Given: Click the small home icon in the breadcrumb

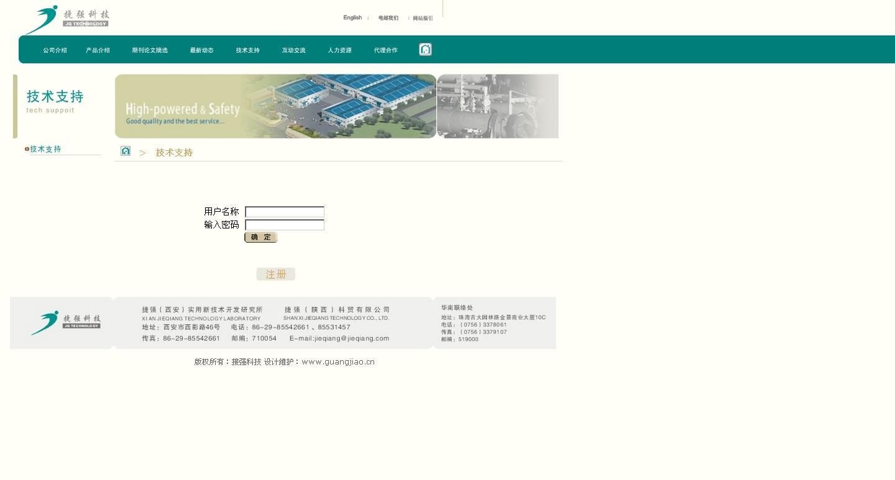Looking at the screenshot, I should pos(126,151).
